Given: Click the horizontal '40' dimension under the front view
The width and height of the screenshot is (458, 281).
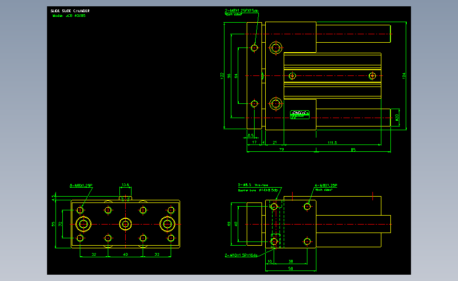Looking at the screenshot, I should point(125,255).
